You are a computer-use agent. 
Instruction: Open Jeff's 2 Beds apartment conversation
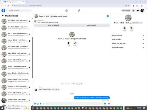tap(16, 21)
